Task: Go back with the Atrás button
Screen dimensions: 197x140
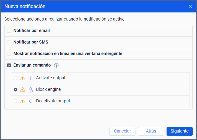Action: tap(151, 131)
